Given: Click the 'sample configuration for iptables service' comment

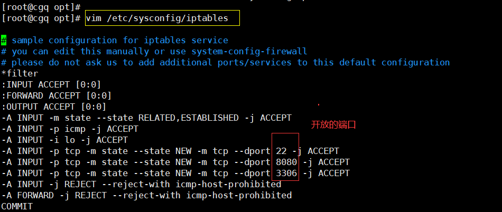Looking at the screenshot, I should click(x=120, y=41).
